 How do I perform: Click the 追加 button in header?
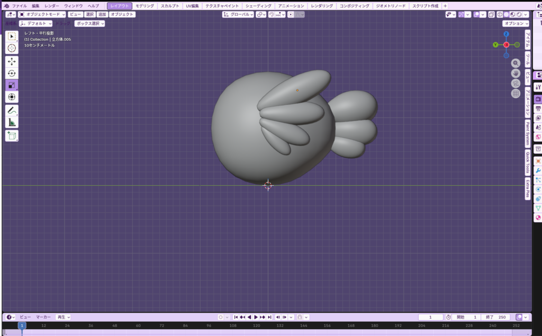coord(102,15)
